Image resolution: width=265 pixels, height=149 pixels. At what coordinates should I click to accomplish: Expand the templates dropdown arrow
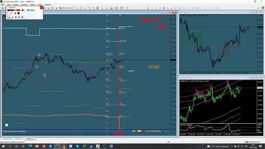[123, 8]
